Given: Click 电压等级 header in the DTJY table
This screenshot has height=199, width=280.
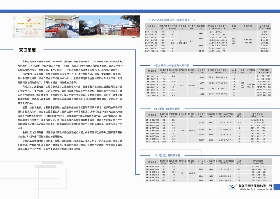Looking at the screenshot, I should point(248,27).
